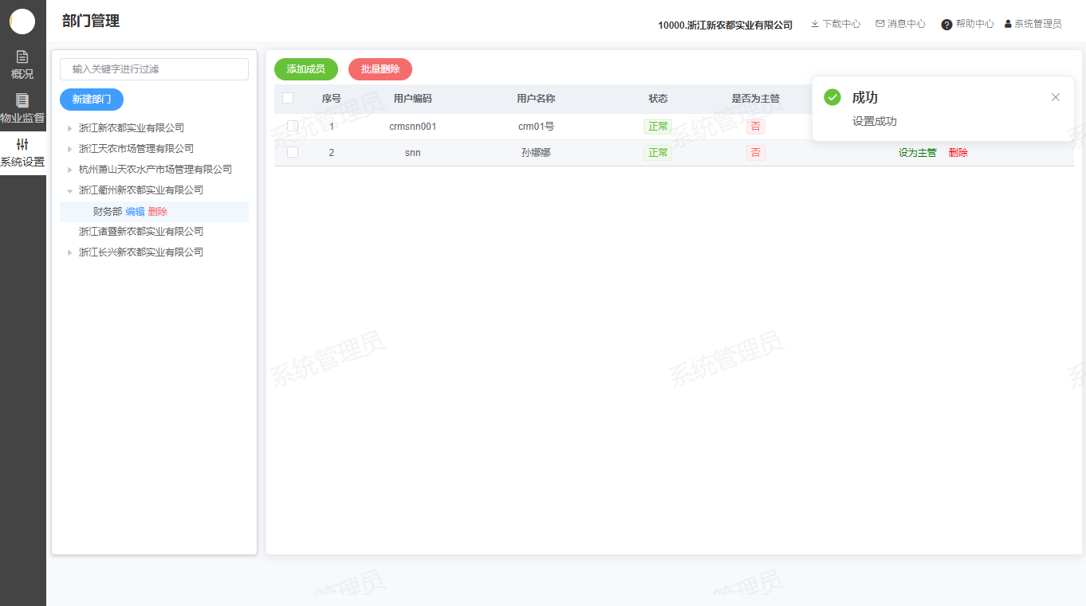The height and width of the screenshot is (606, 1086).
Task: Close the 成功 notification
Action: 1056,97
